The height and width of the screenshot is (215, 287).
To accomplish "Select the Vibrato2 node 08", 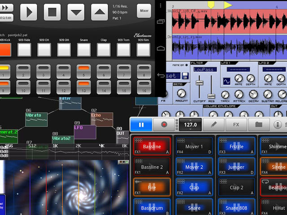I will [63, 140].
